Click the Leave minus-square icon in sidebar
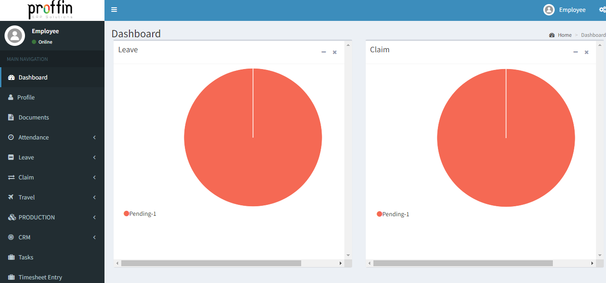 11,157
